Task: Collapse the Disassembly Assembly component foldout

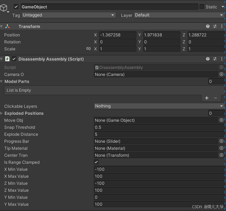Action: coord(2,59)
